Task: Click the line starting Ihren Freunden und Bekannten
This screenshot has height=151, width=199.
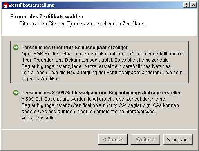Action: (x=95, y=60)
